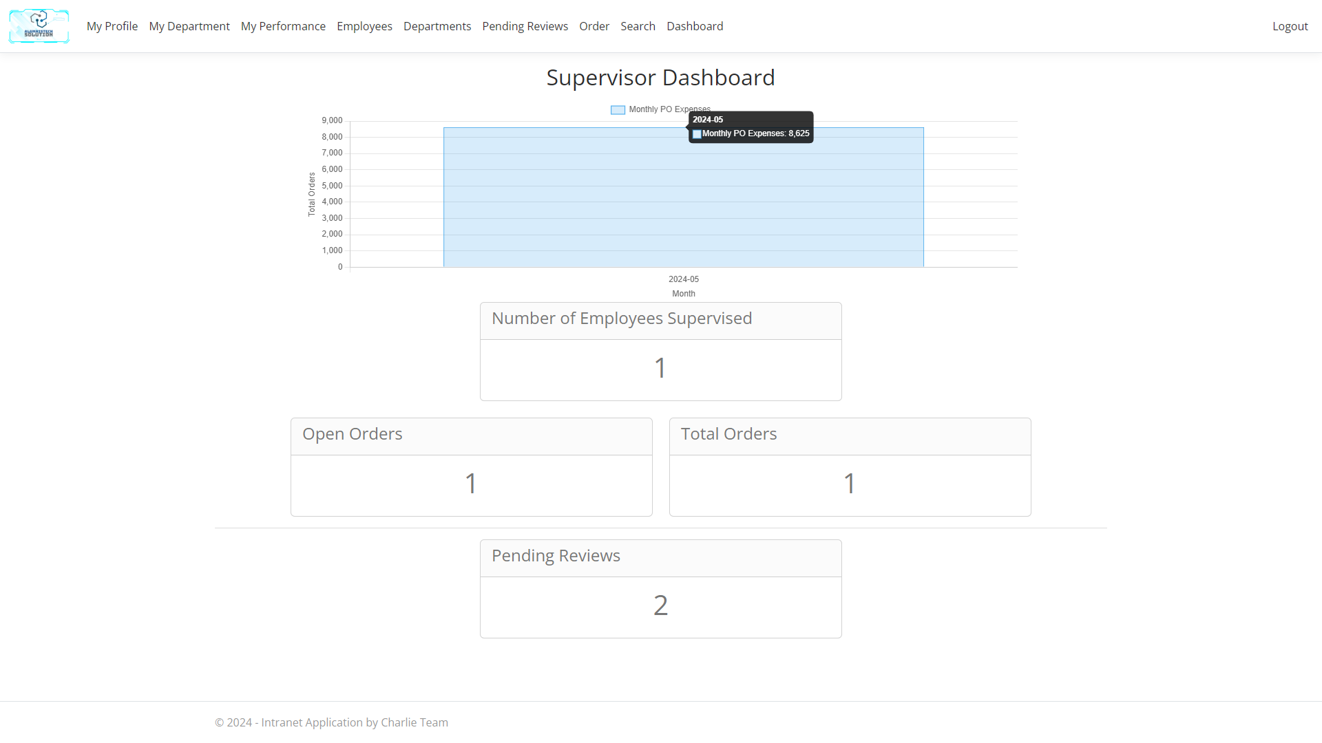This screenshot has height=743, width=1322.
Task: Go to My Department
Action: [189, 26]
